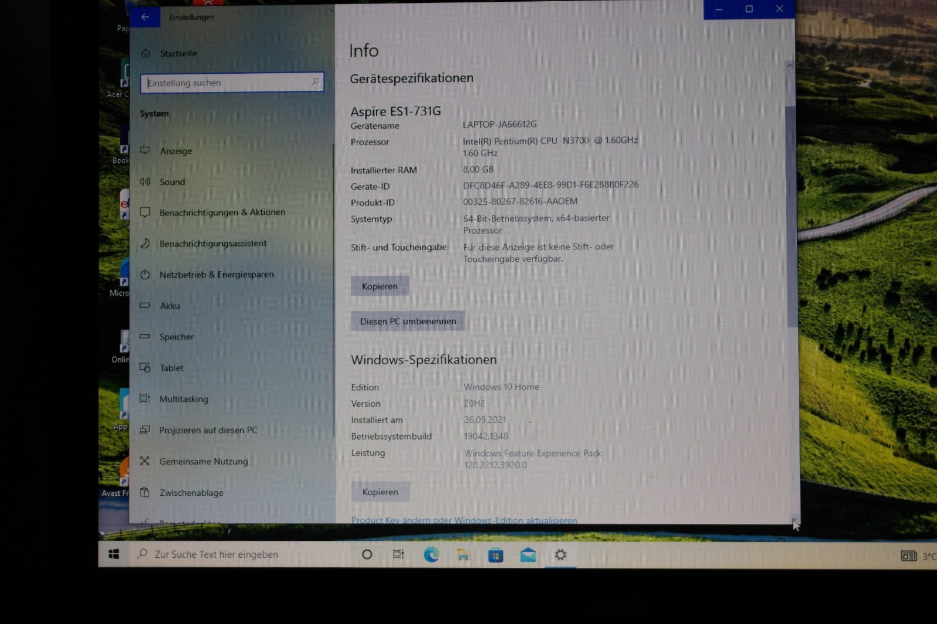Image resolution: width=937 pixels, height=624 pixels.
Task: Click the Info page scrollbar
Action: point(791,217)
